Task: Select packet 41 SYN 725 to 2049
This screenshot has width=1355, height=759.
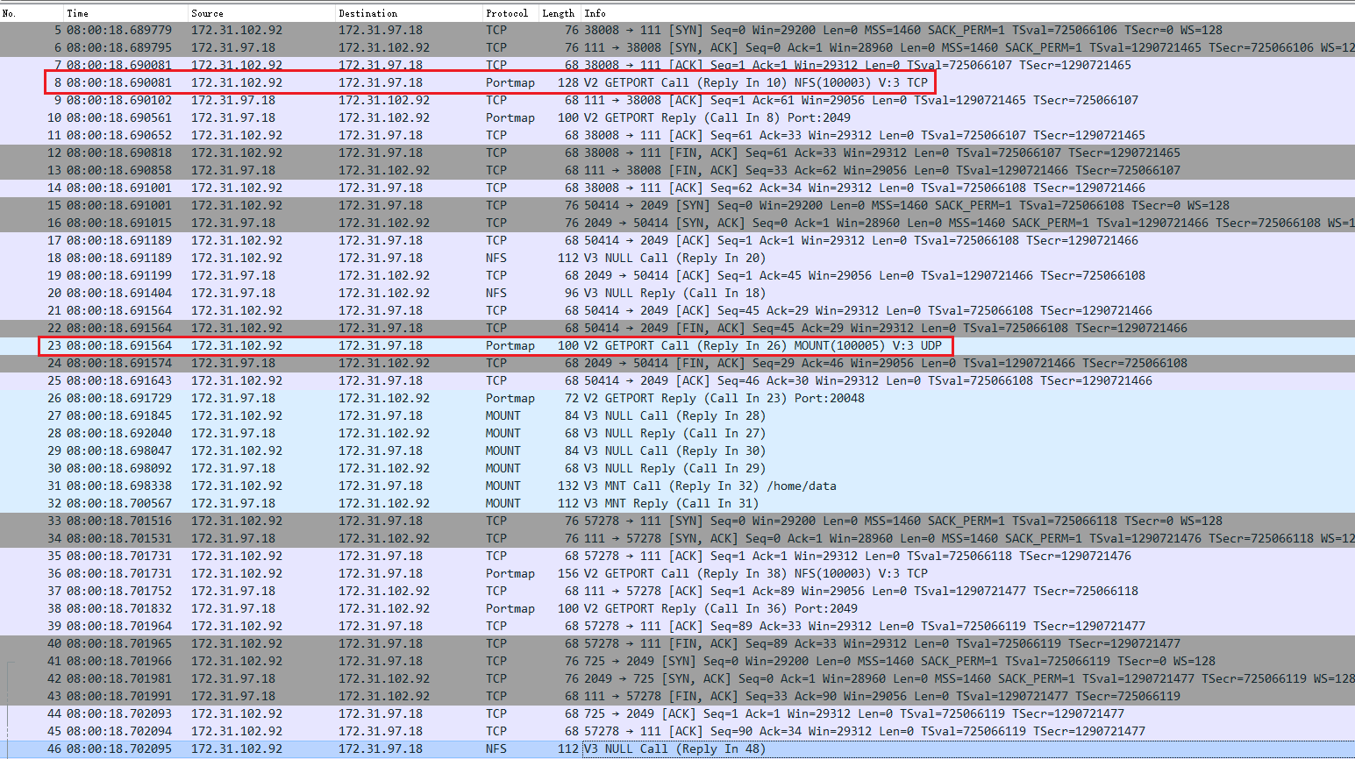Action: pyautogui.click(x=677, y=661)
